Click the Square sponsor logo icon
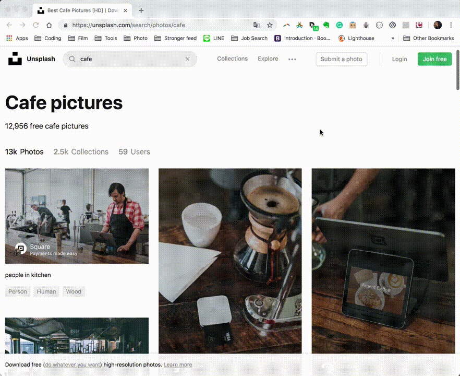 pos(20,249)
